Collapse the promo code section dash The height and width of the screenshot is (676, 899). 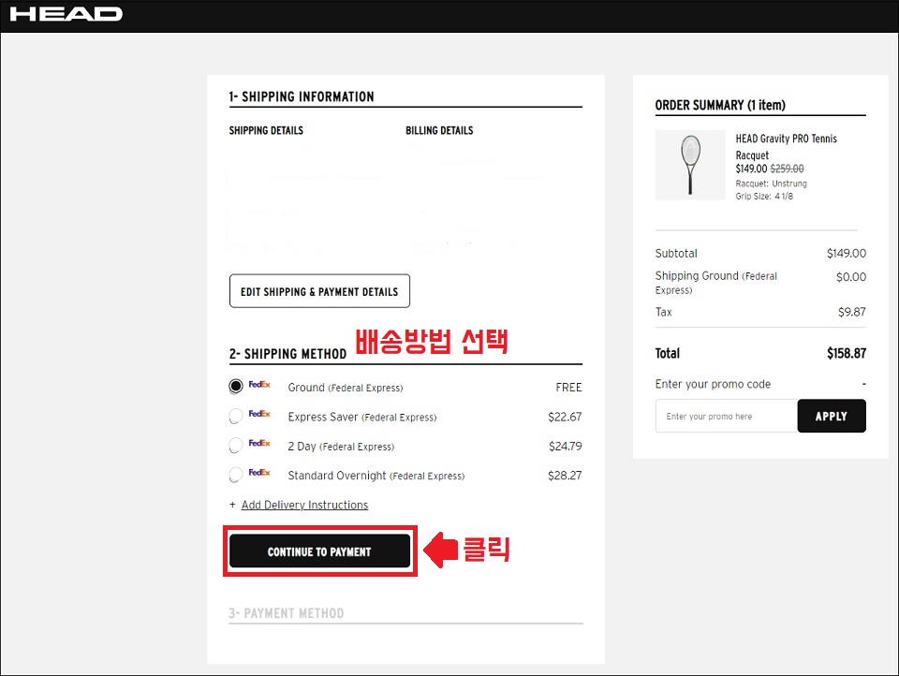tap(863, 384)
